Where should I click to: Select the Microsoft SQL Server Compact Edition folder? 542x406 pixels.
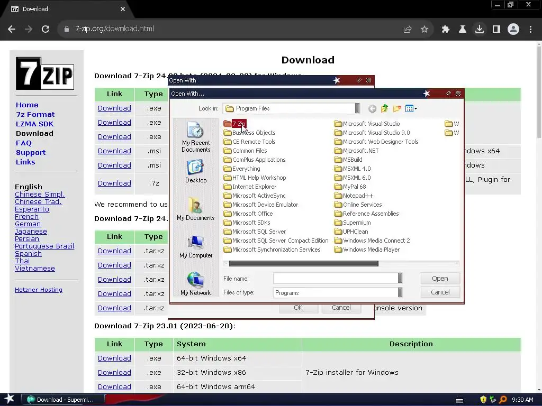coord(276,241)
